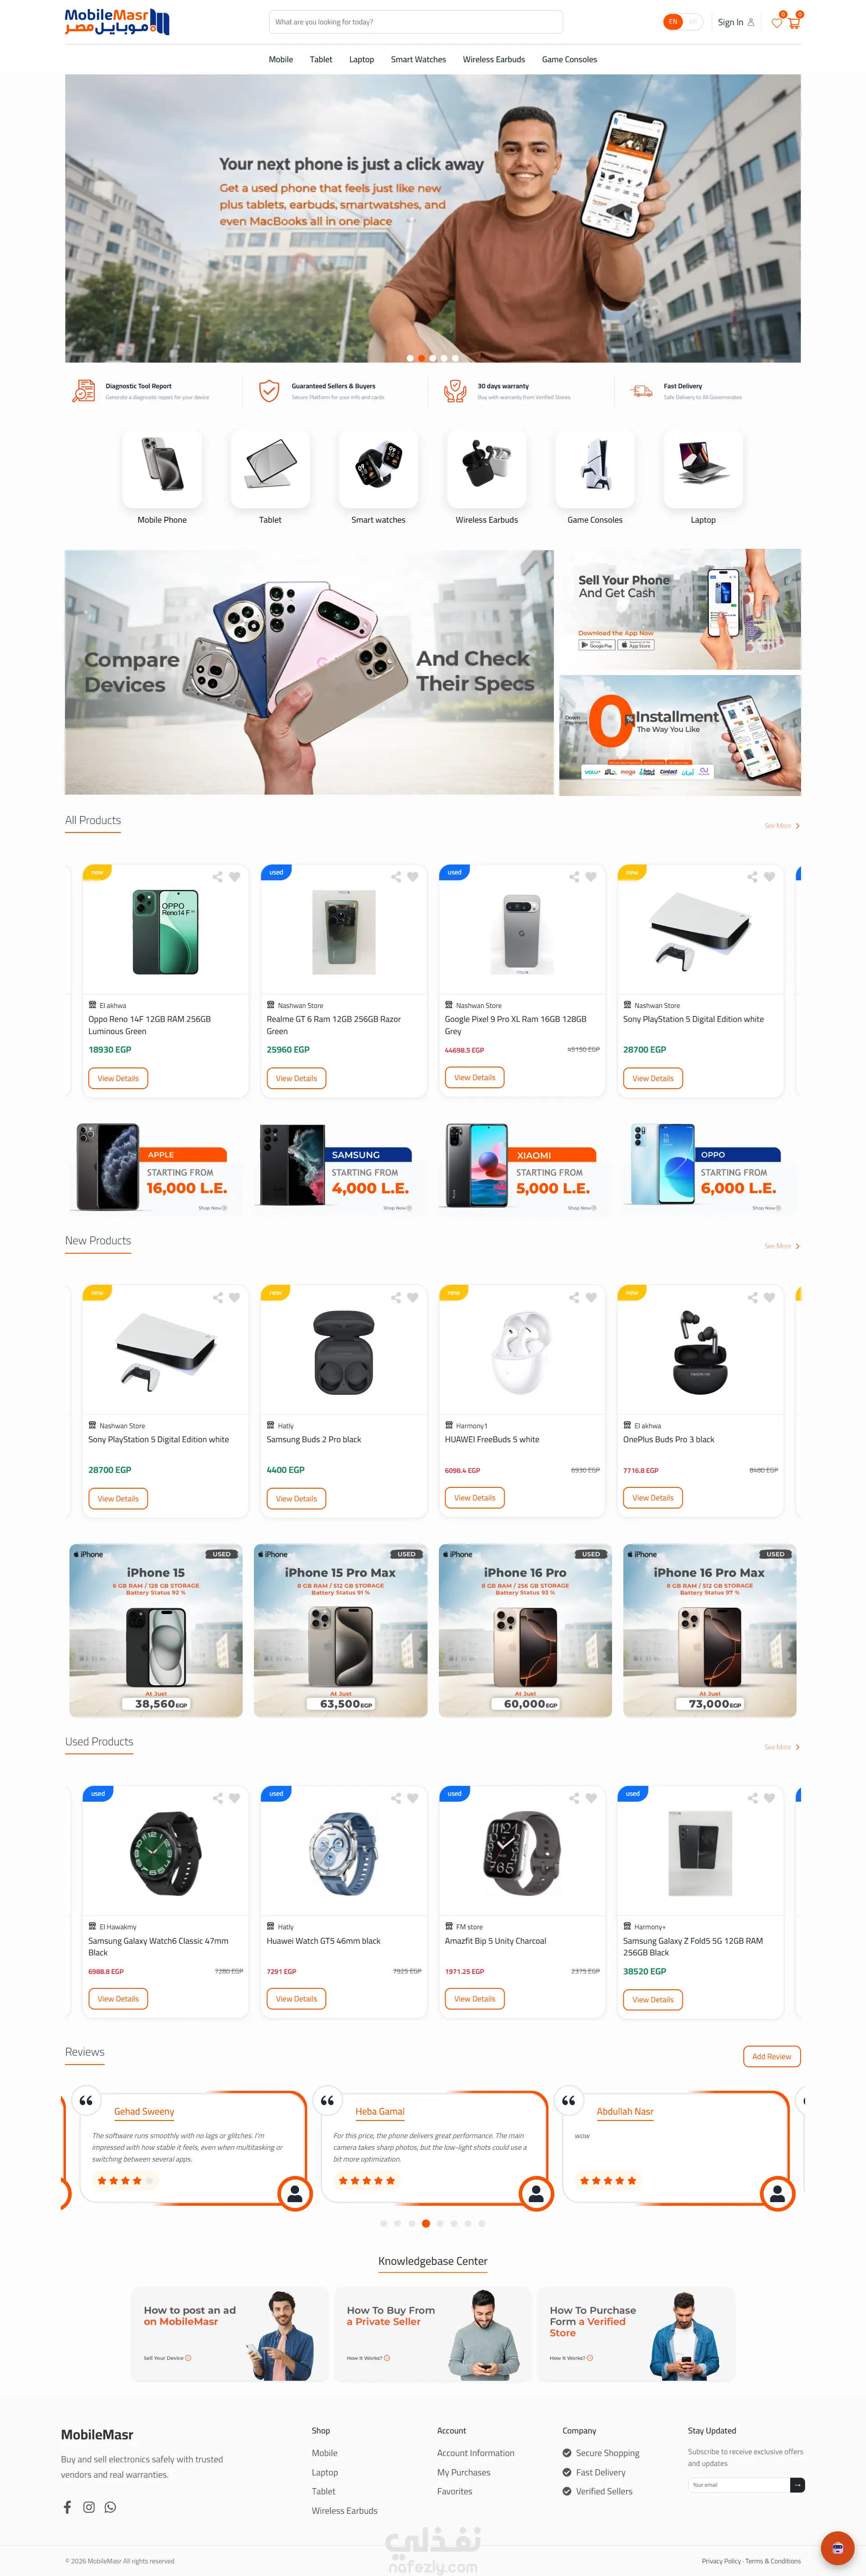Select the EN language option

pyautogui.click(x=673, y=21)
